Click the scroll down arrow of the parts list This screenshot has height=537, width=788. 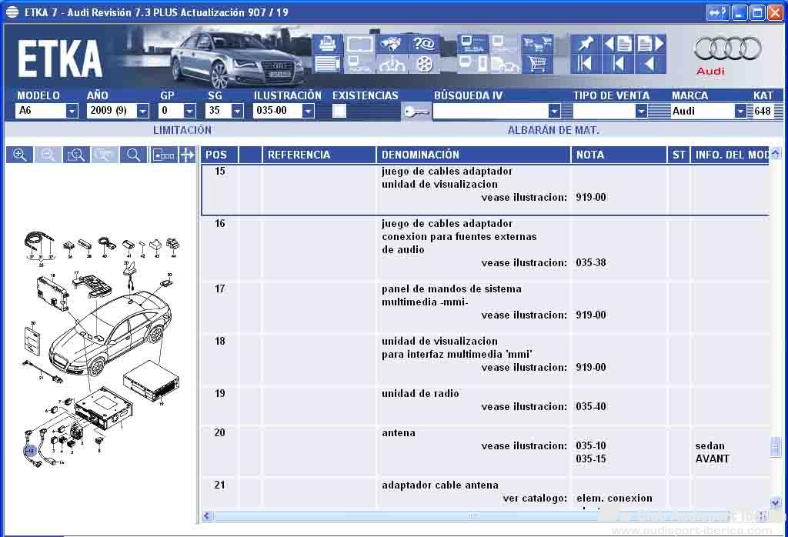click(776, 502)
